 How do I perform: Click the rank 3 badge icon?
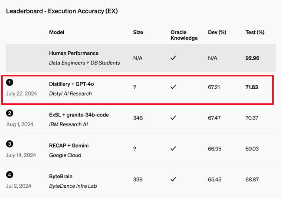pyautogui.click(x=10, y=144)
